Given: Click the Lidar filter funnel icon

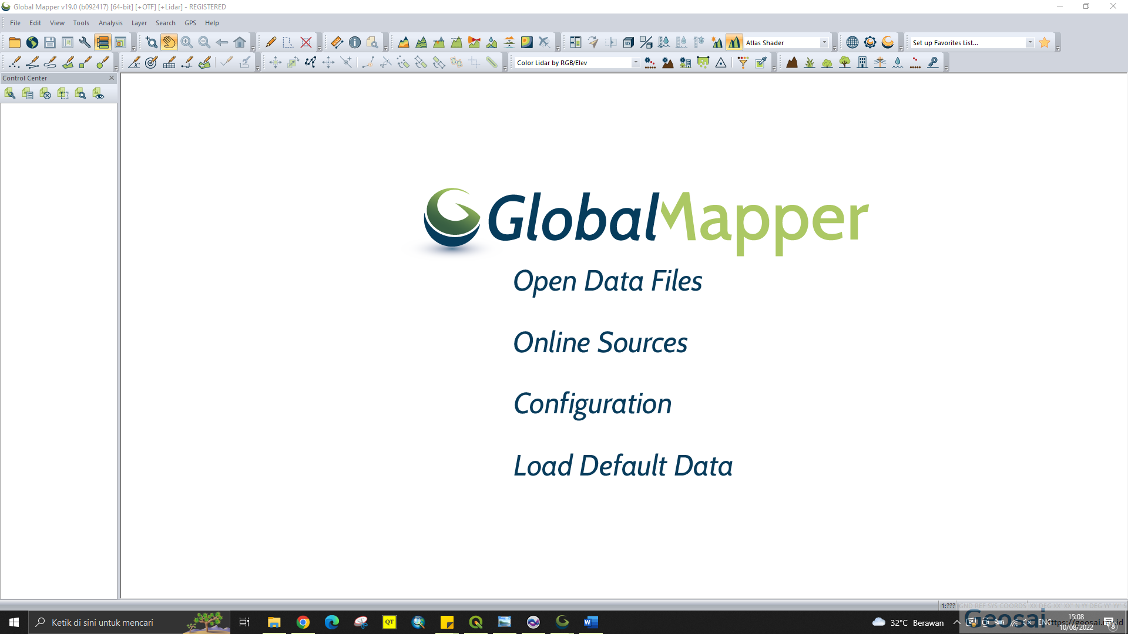Looking at the screenshot, I should click(x=743, y=62).
